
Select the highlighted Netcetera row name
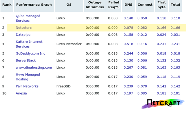pyautogui.click(x=24, y=28)
